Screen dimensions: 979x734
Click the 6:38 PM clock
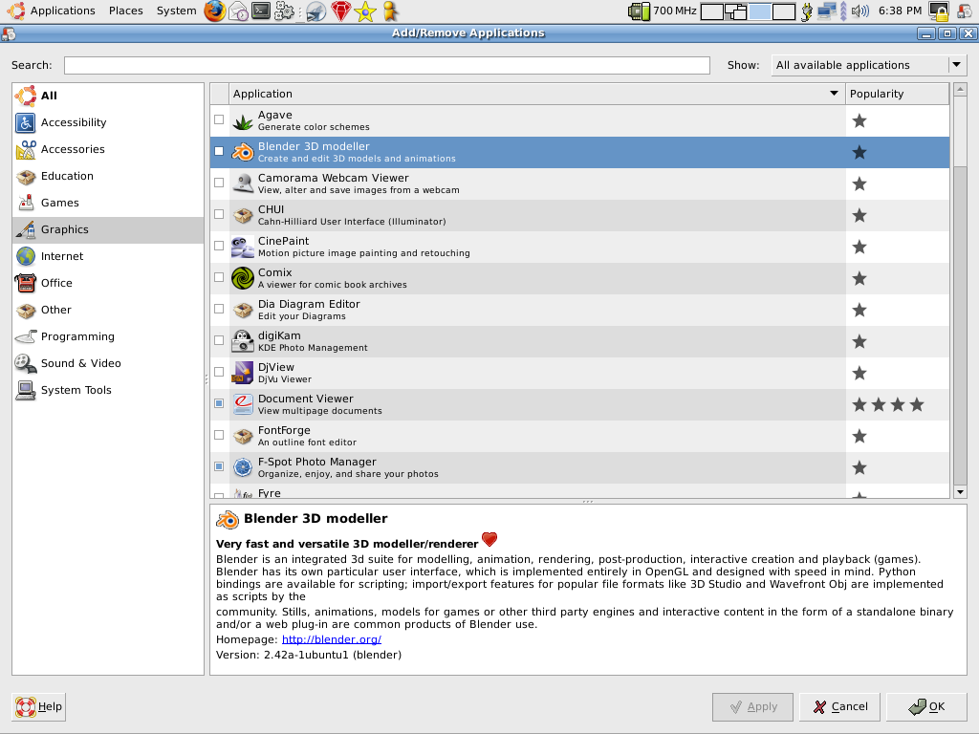(900, 11)
